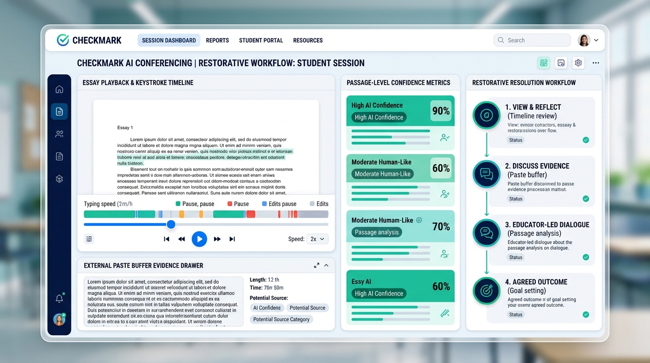Toggle Discuss Evidence status checkmark

point(586,199)
